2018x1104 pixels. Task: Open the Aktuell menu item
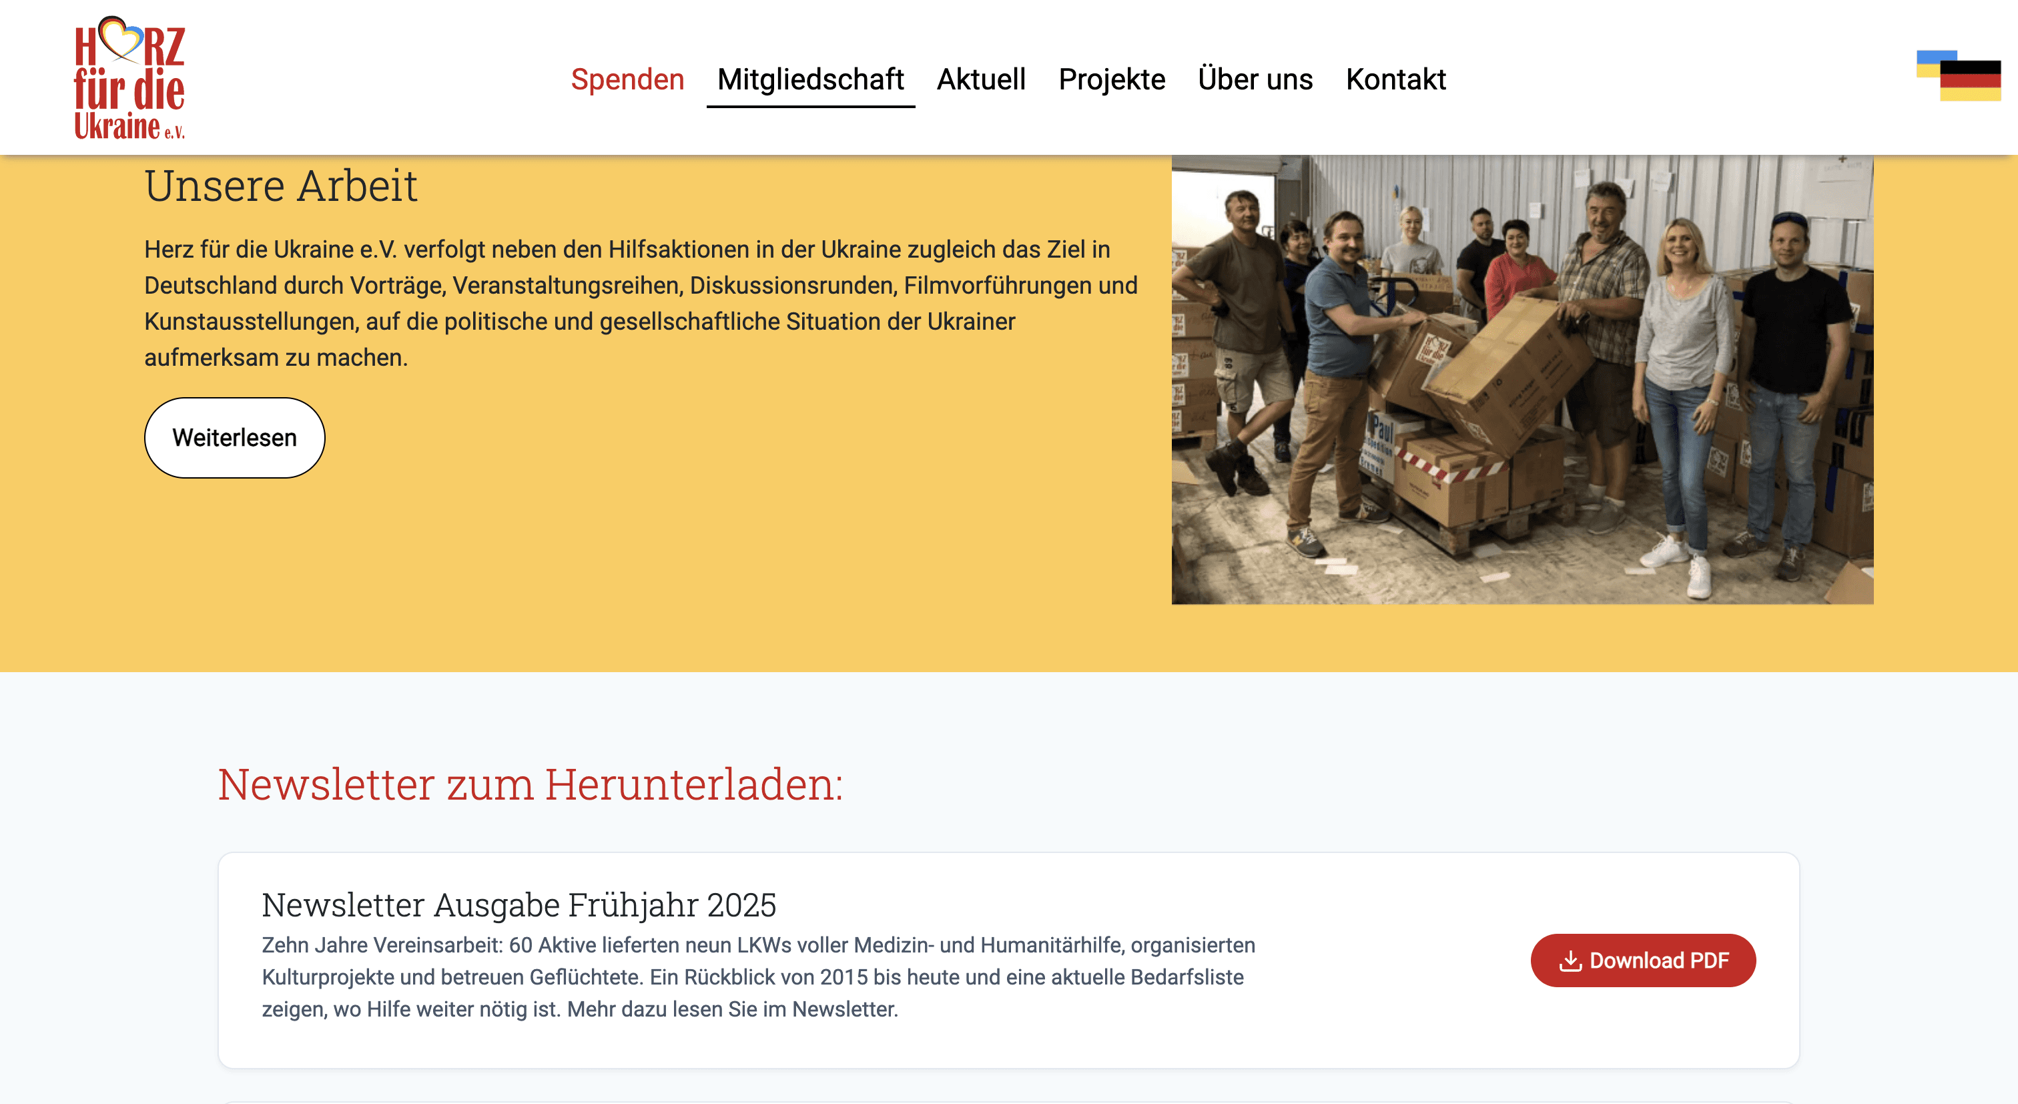pyautogui.click(x=981, y=79)
